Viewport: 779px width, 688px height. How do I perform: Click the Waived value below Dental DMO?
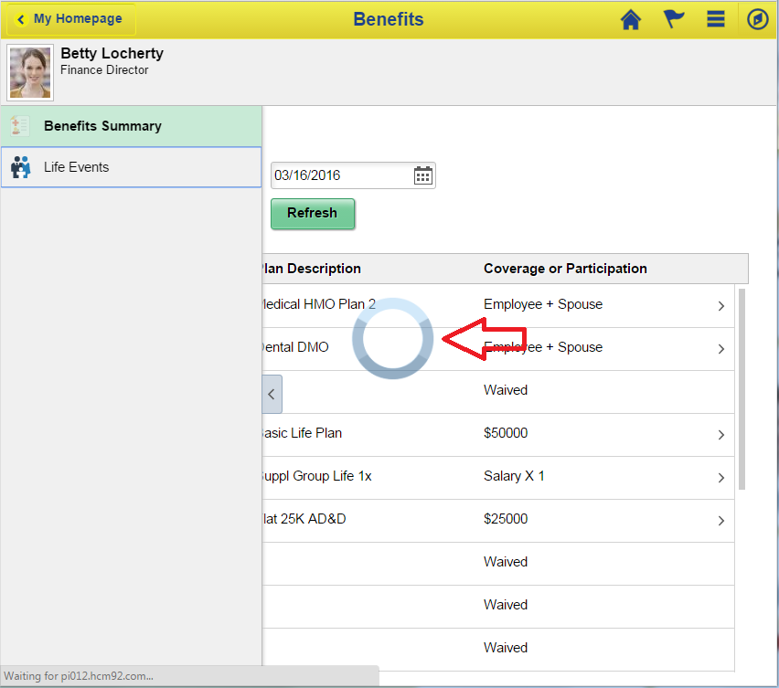(x=506, y=390)
